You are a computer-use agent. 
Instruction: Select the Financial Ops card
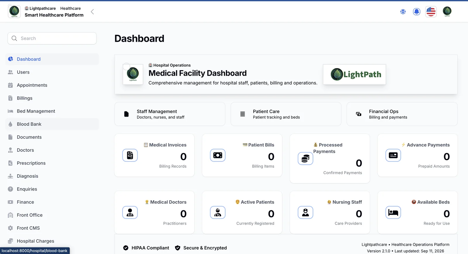[402, 114]
